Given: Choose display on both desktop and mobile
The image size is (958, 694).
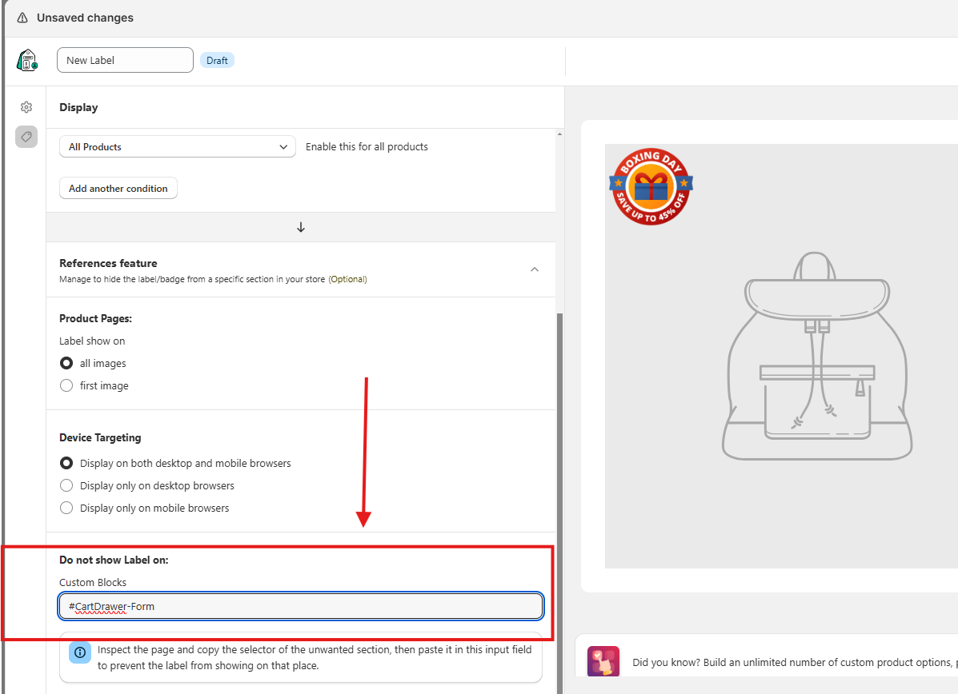Looking at the screenshot, I should point(67,463).
